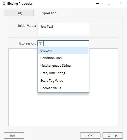Select Condition Map expression option
This screenshot has height=140, width=127.
(x=63, y=58)
